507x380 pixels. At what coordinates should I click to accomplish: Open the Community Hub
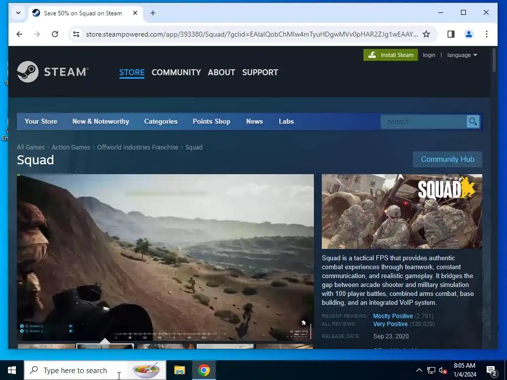click(448, 159)
